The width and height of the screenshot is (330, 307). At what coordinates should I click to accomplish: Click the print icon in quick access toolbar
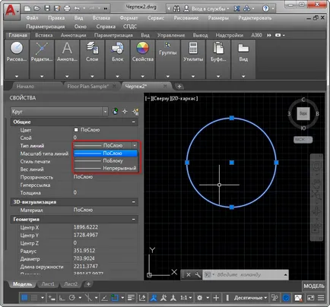[67, 8]
